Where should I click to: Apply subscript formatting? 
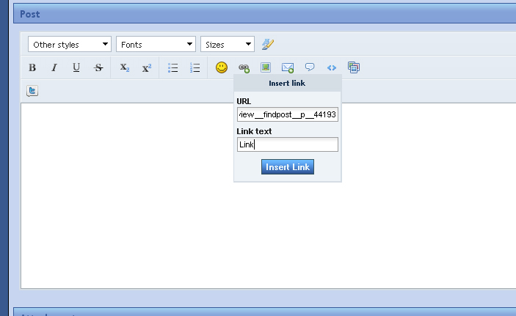tap(124, 67)
